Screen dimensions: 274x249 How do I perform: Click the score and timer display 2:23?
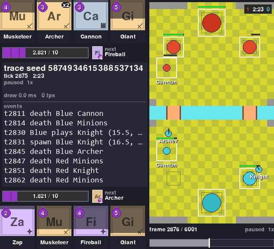(258, 9)
